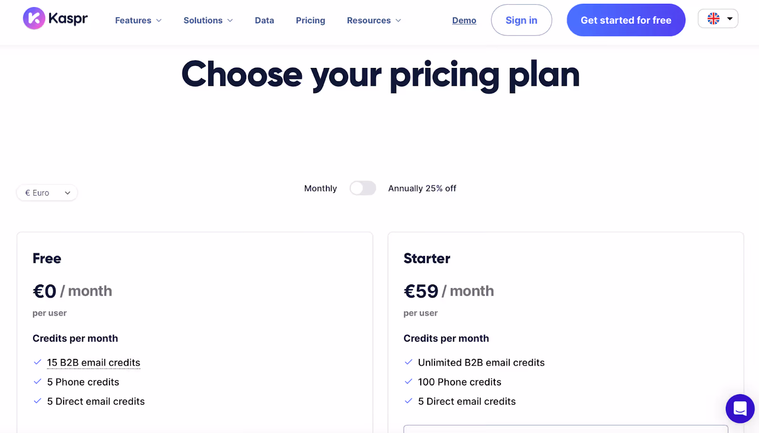
Task: Switch billing to Annually using the toggle
Action: (x=362, y=188)
